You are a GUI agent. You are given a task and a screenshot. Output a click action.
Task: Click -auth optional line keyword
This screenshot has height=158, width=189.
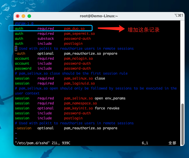pyautogui.click(x=20, y=54)
